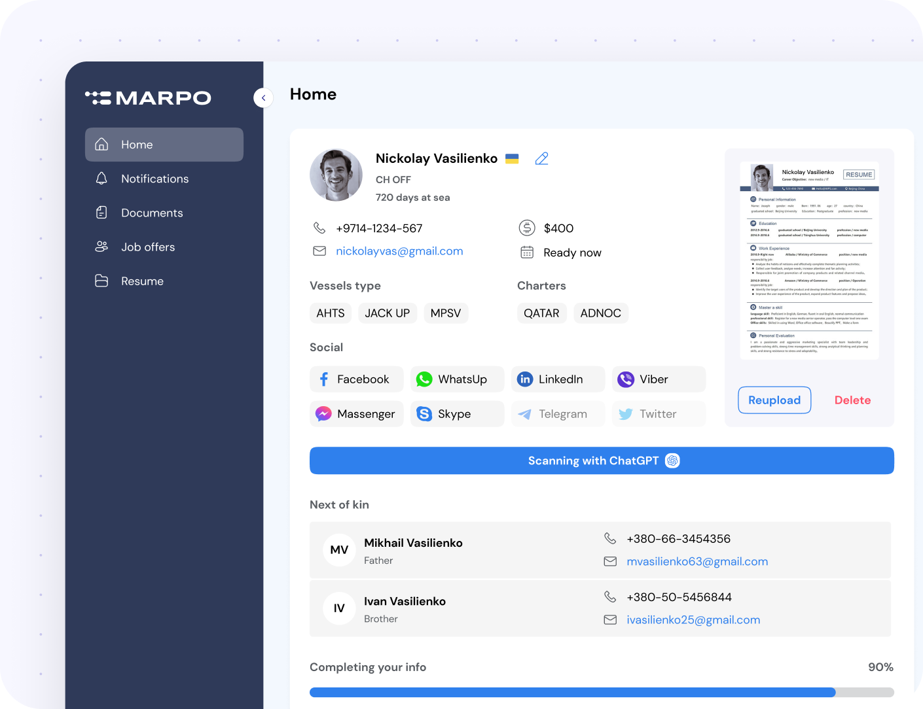
Task: Collapse the sidebar with the chevron button
Action: click(x=263, y=98)
